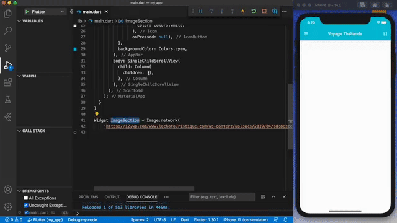
Task: Close the bottom panel
Action: click(x=284, y=197)
